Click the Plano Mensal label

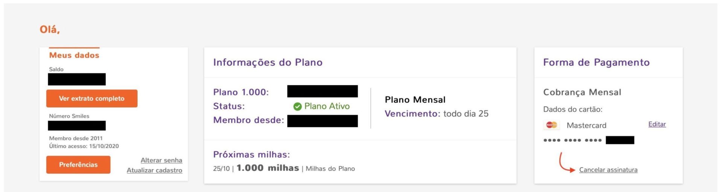[x=415, y=100]
